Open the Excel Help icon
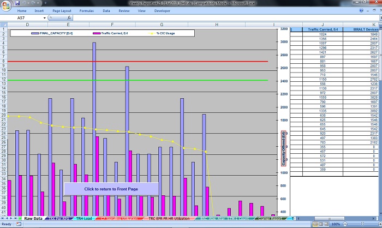This screenshot has width=382, height=228. 361,10
